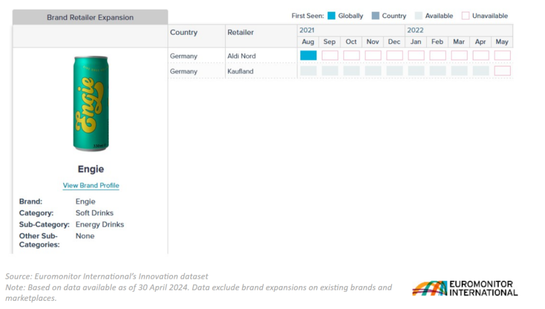Select the Aldi Nord retailer row label

241,56
